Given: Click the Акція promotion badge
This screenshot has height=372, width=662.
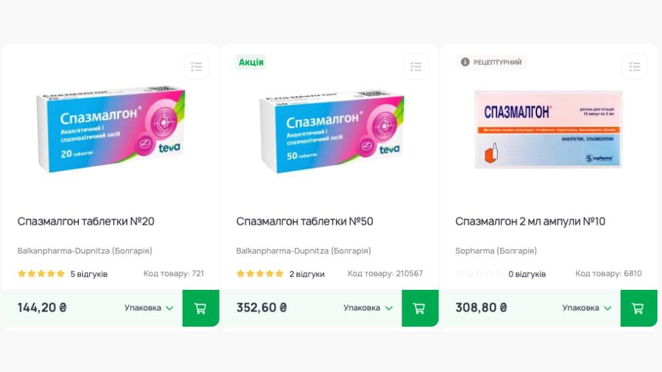Looking at the screenshot, I should coord(250,62).
